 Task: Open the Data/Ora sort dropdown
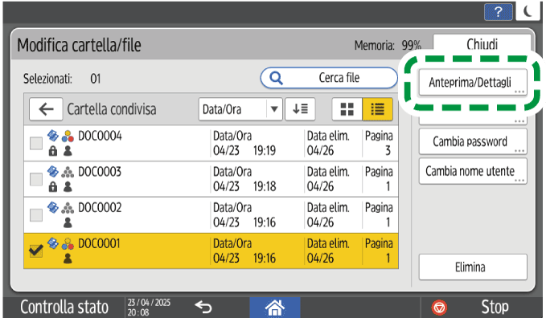tap(240, 109)
